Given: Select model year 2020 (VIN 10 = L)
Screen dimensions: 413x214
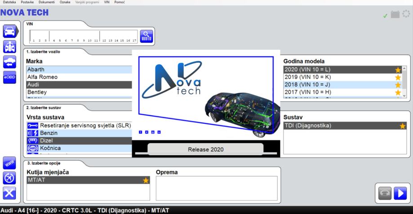Looking at the screenshot, I should pos(343,70).
